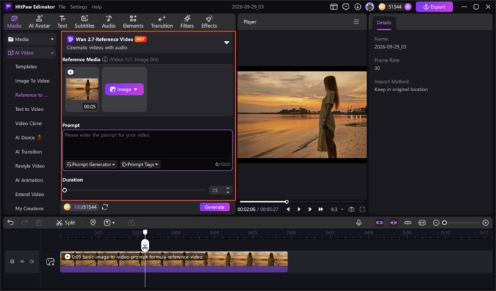Click the marker shield icon in timeline toolbar
This screenshot has width=496, height=291.
pos(92,222)
